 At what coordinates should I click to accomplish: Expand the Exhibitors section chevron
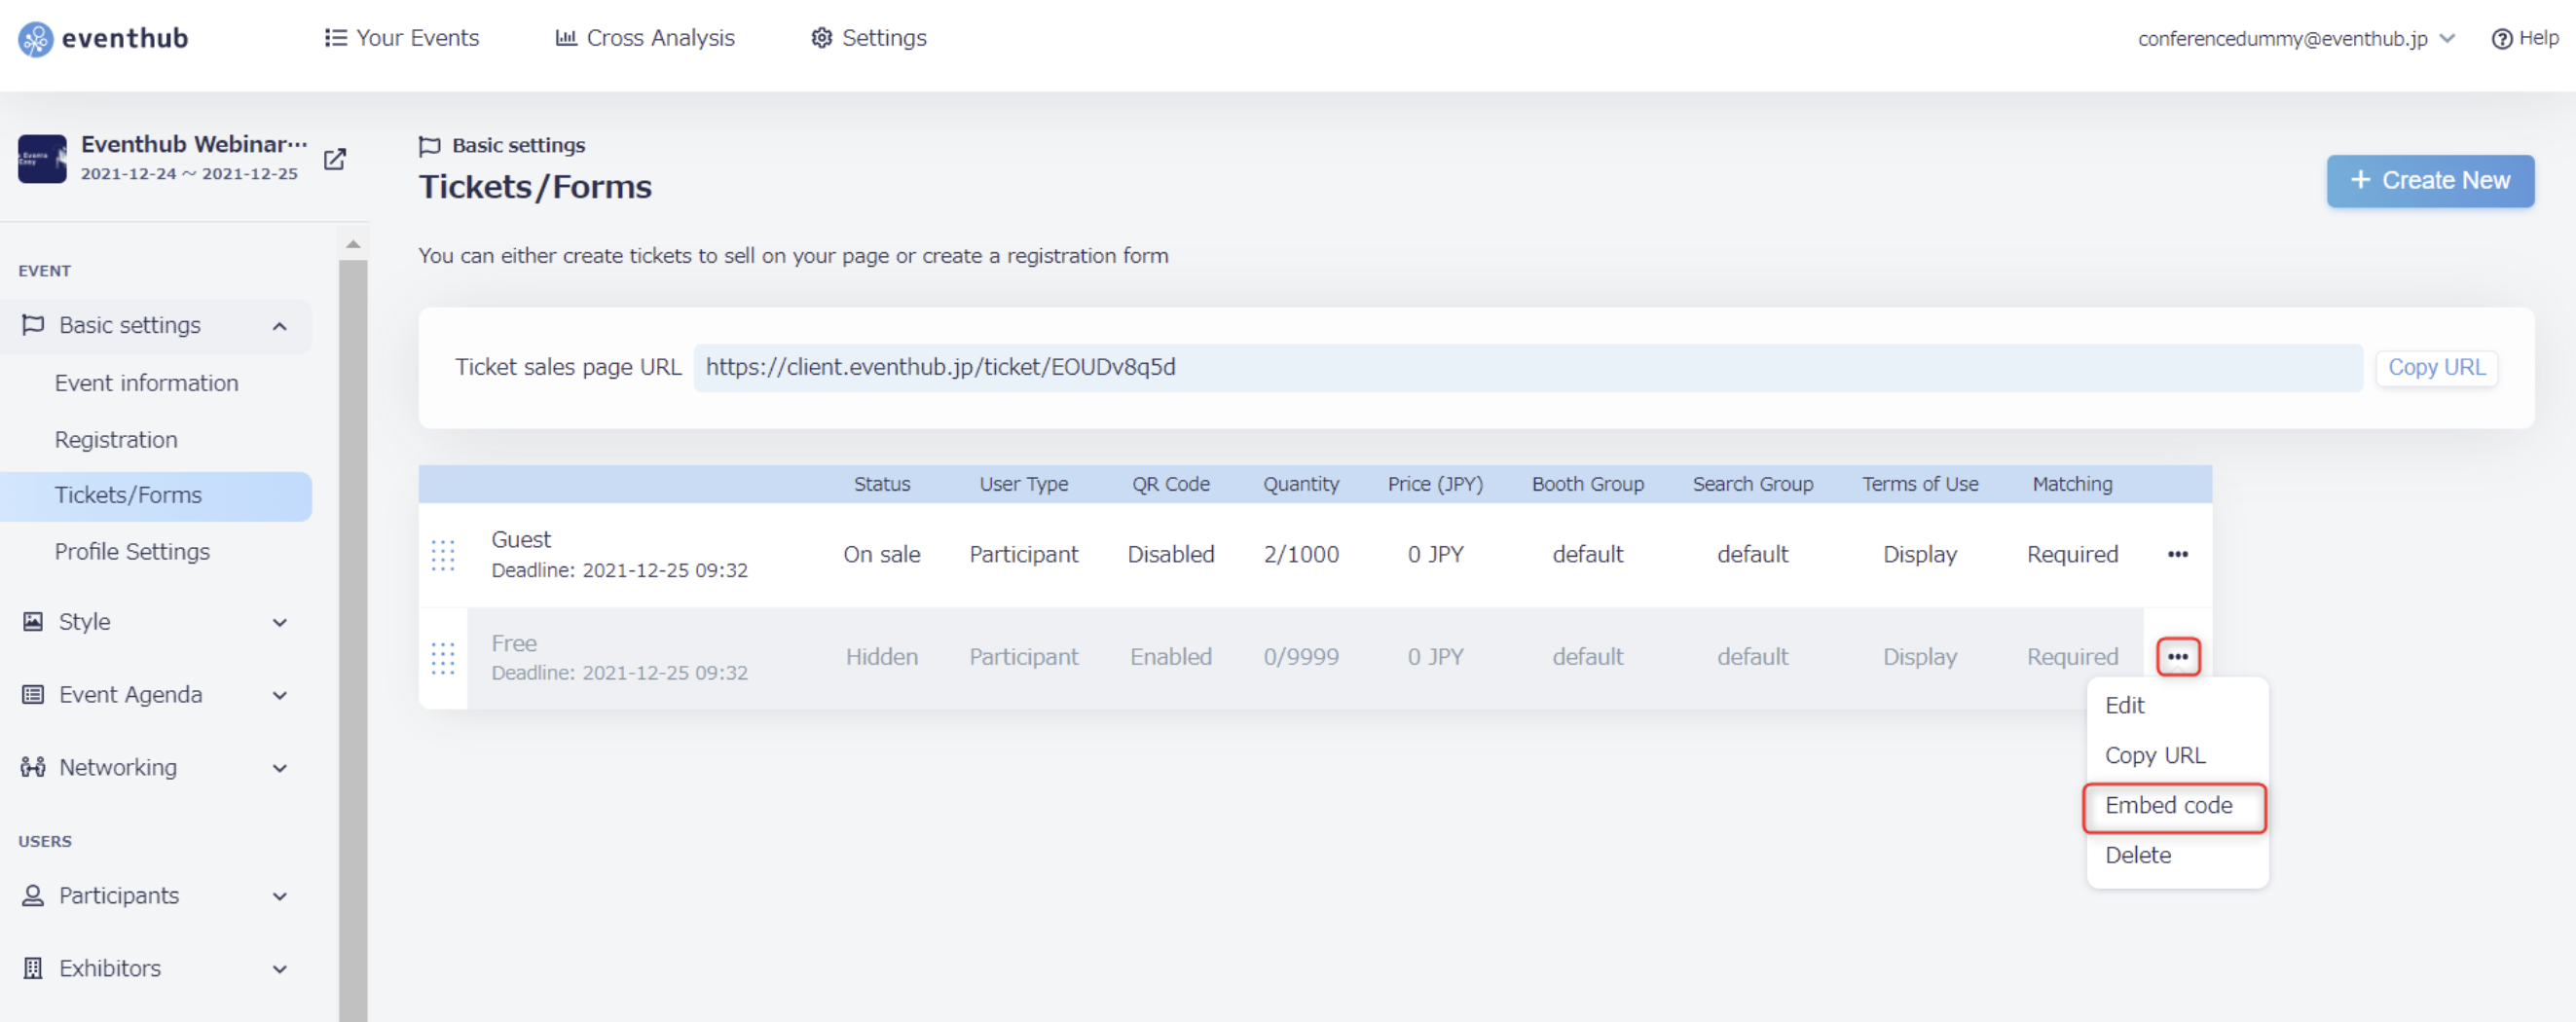pyautogui.click(x=280, y=969)
